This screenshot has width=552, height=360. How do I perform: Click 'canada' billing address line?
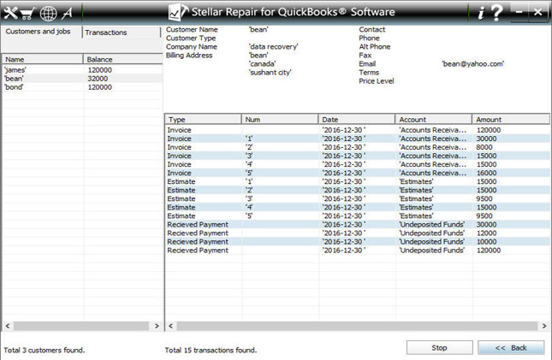click(262, 63)
